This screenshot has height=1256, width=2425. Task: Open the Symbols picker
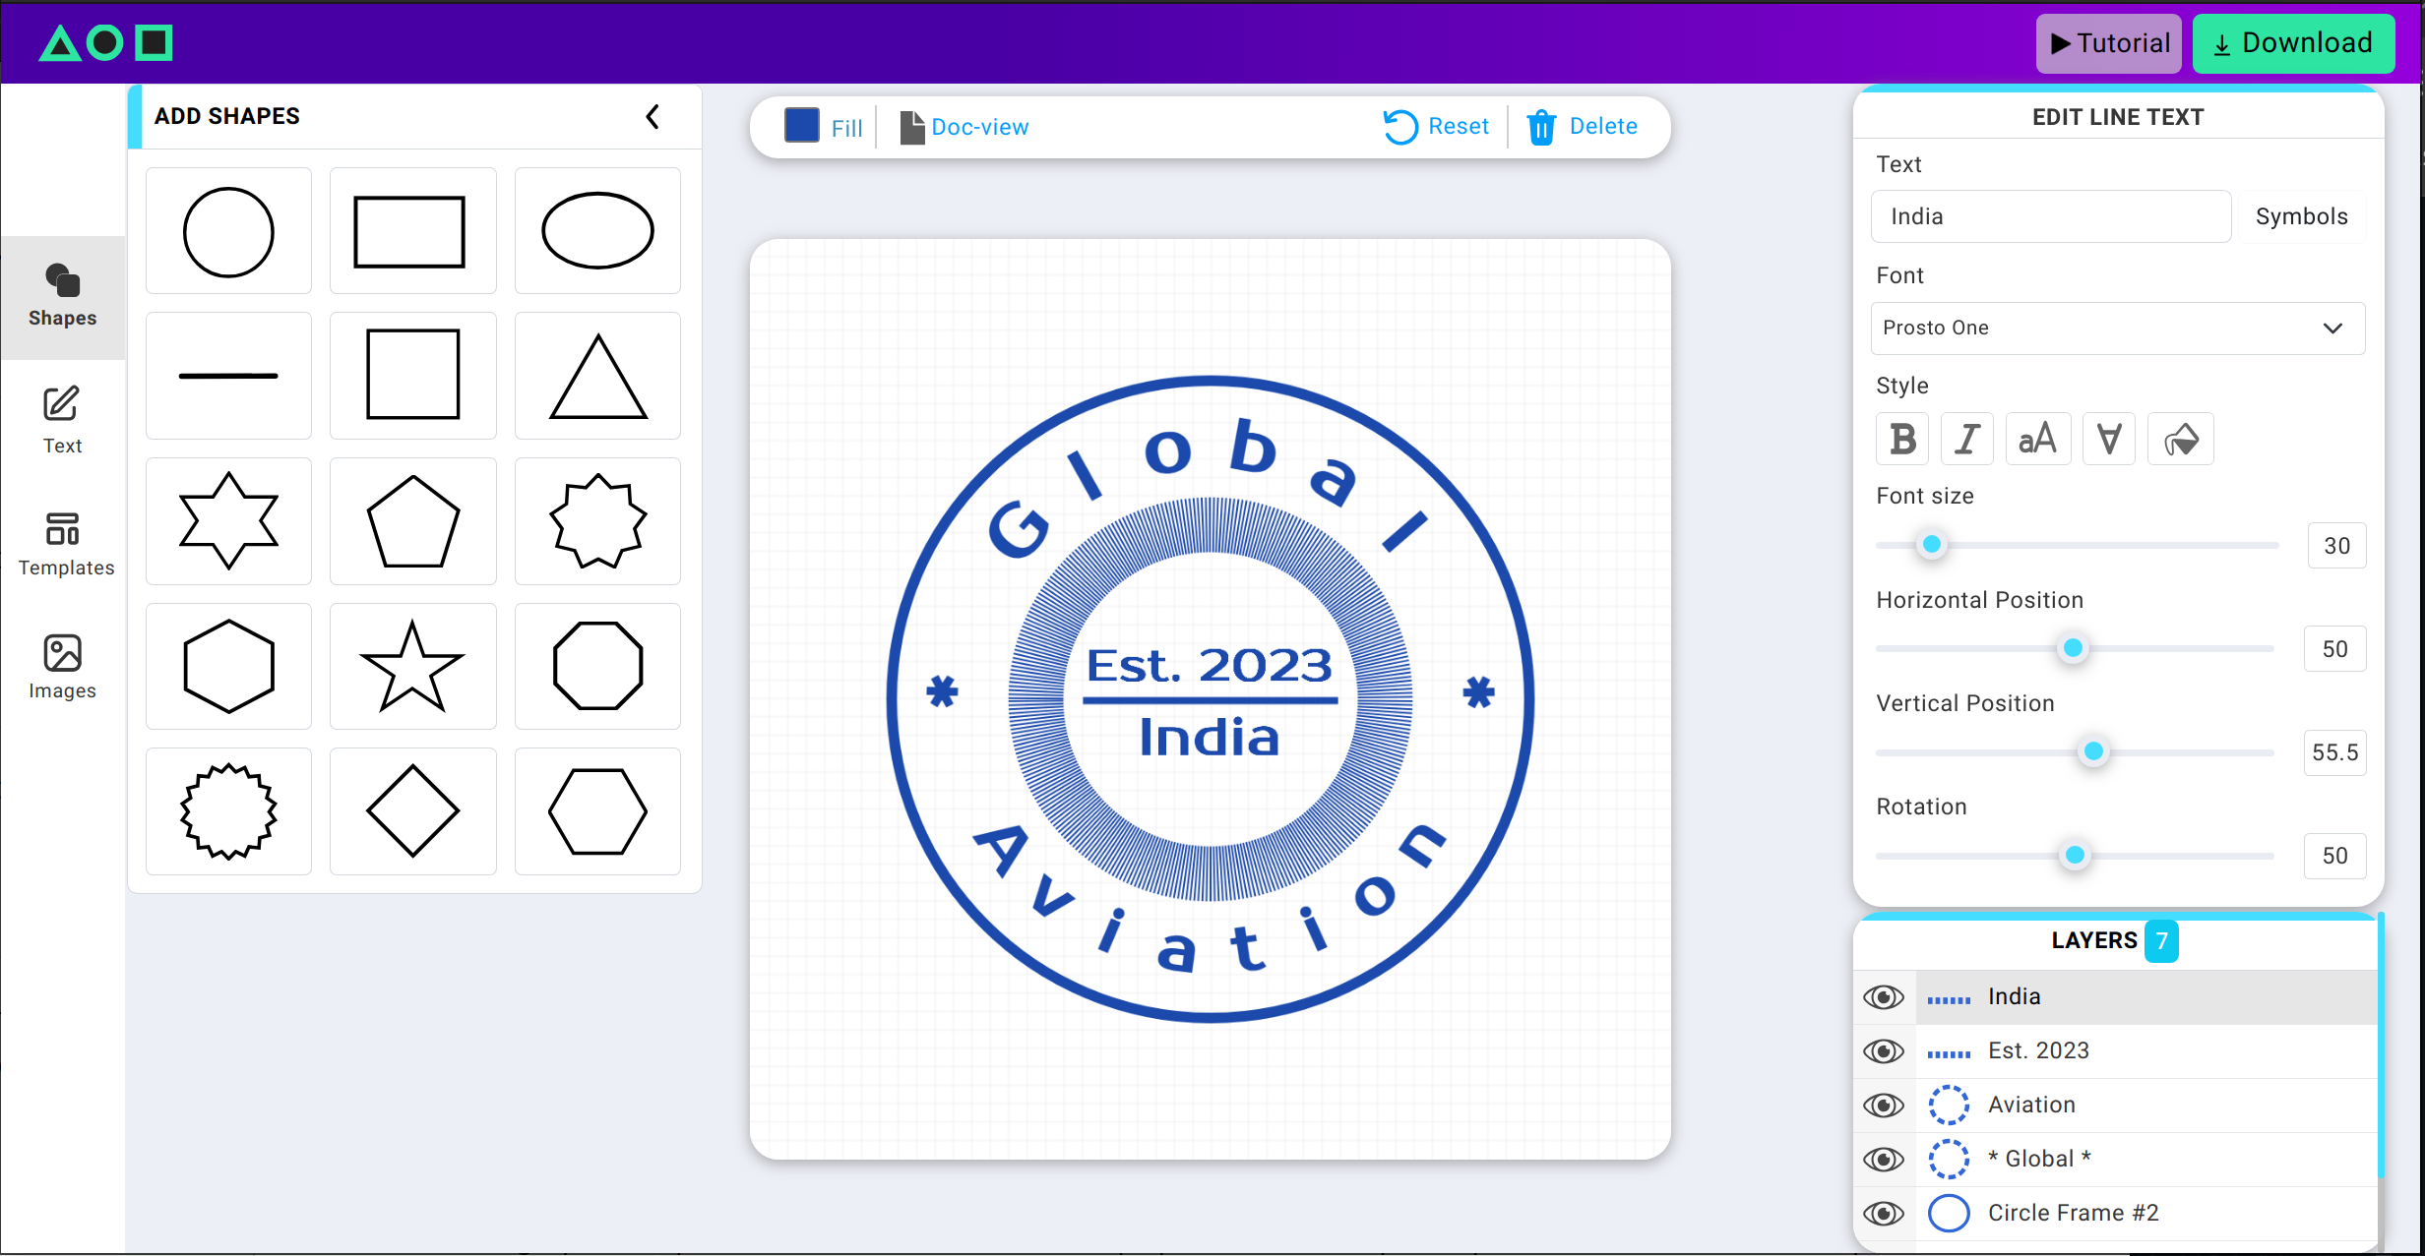tap(2300, 216)
